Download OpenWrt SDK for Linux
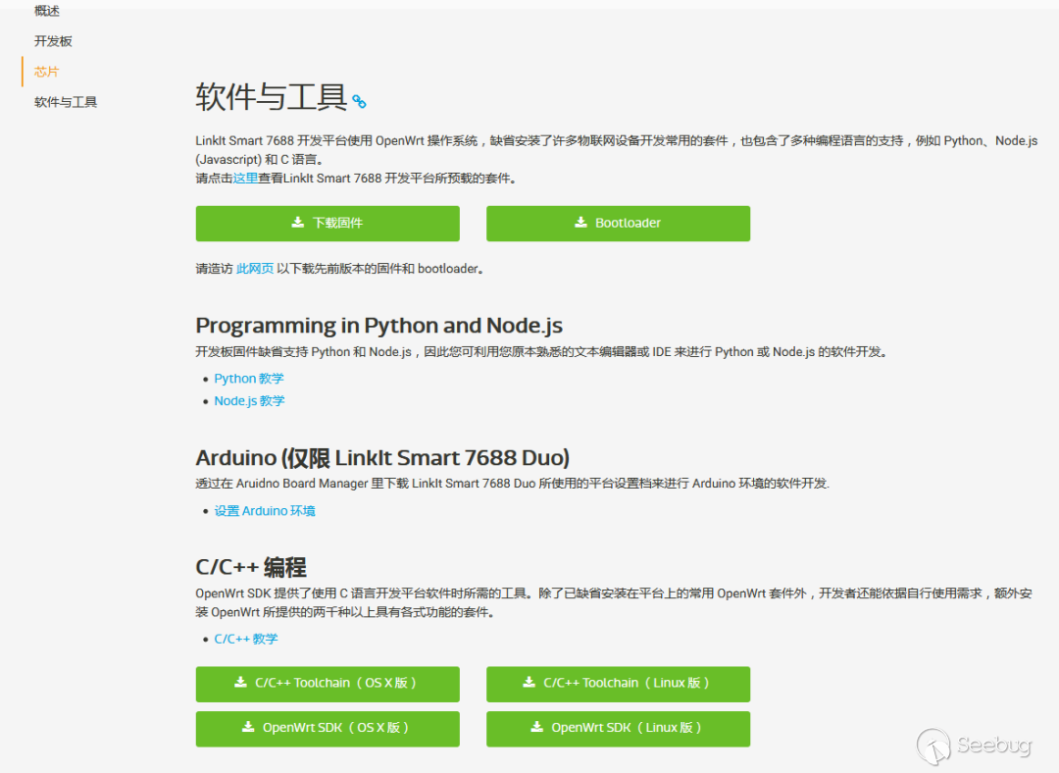This screenshot has height=773, width=1059. click(x=618, y=729)
